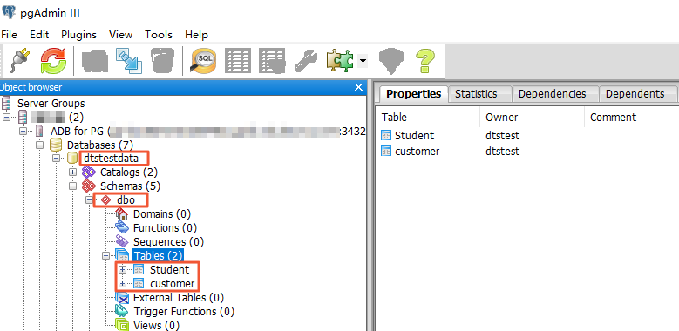
Task: Collapse the dtstestdata database node
Action: click(56, 159)
